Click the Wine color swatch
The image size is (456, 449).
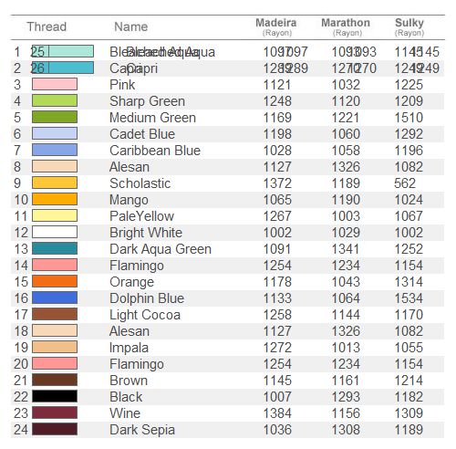[x=55, y=412]
